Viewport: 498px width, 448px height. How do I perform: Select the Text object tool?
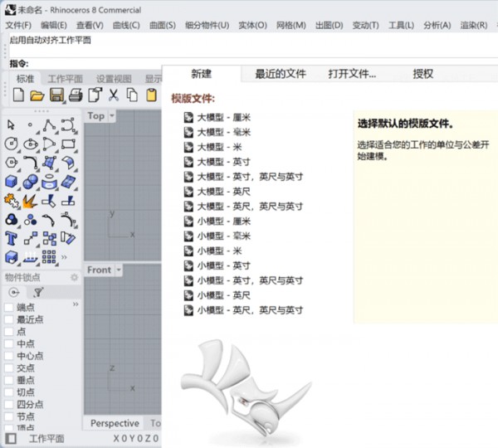[12, 238]
